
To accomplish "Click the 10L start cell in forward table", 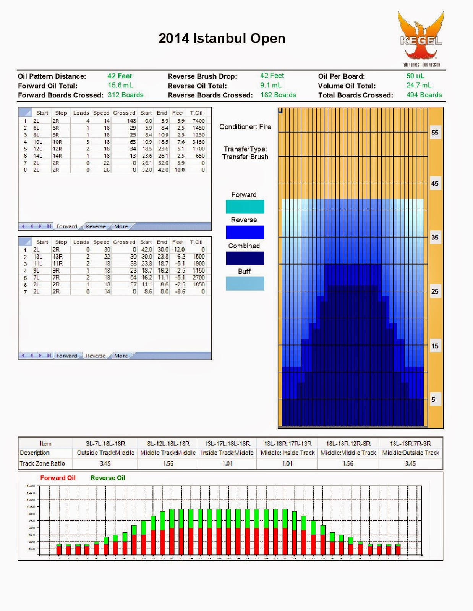I will pyautogui.click(x=41, y=142).
